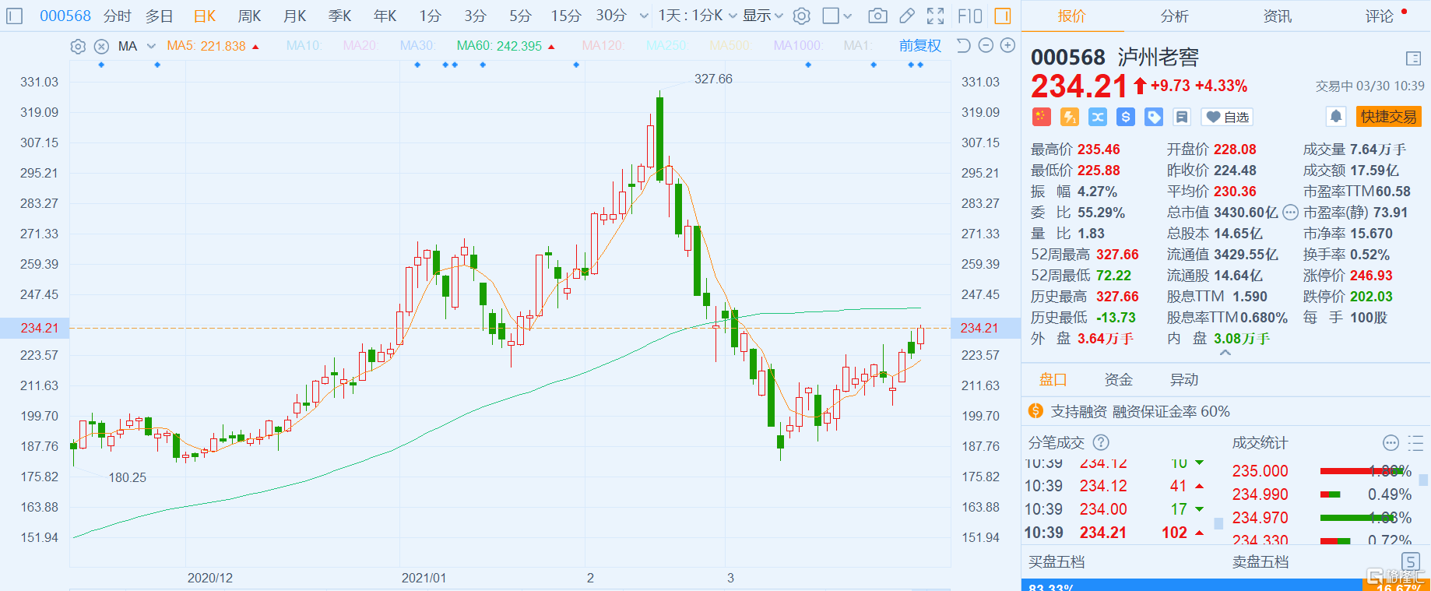
Task: Add stock to 自选 watchlist
Action: click(1228, 117)
